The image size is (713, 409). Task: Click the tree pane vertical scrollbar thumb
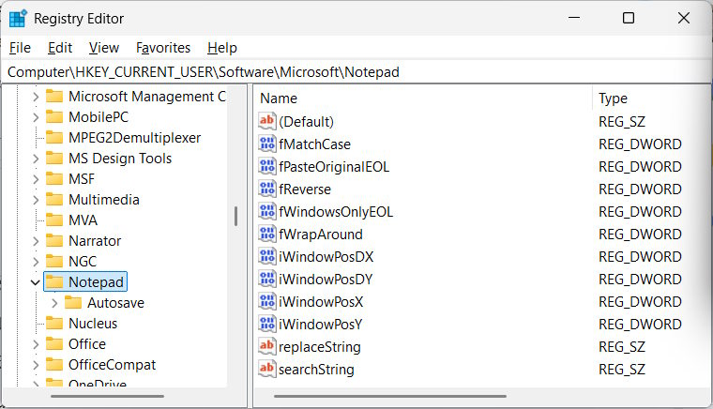[236, 216]
